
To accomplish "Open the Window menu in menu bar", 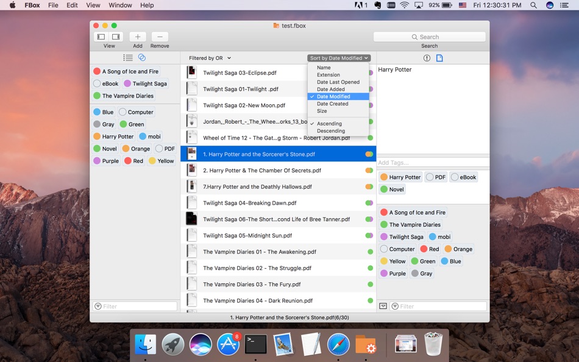I will (x=121, y=5).
